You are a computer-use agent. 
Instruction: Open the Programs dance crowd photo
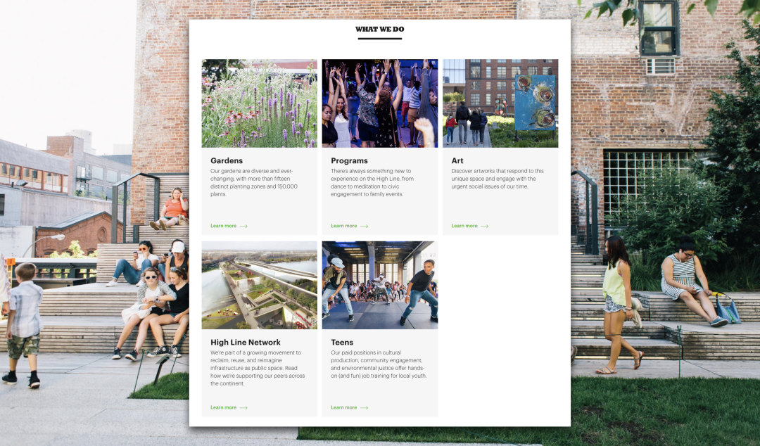[379, 103]
